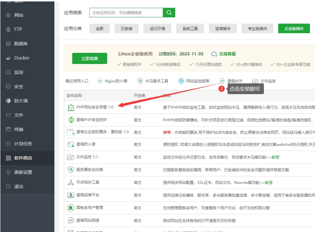Open 在线客服 online support link
Image resolution: width=315 pixels, height=232 pixels.
227,54
